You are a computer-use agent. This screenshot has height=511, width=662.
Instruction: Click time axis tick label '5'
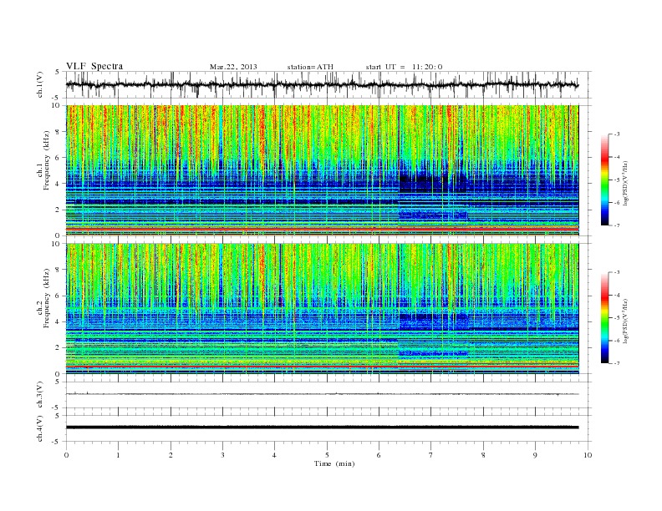pyautogui.click(x=327, y=455)
